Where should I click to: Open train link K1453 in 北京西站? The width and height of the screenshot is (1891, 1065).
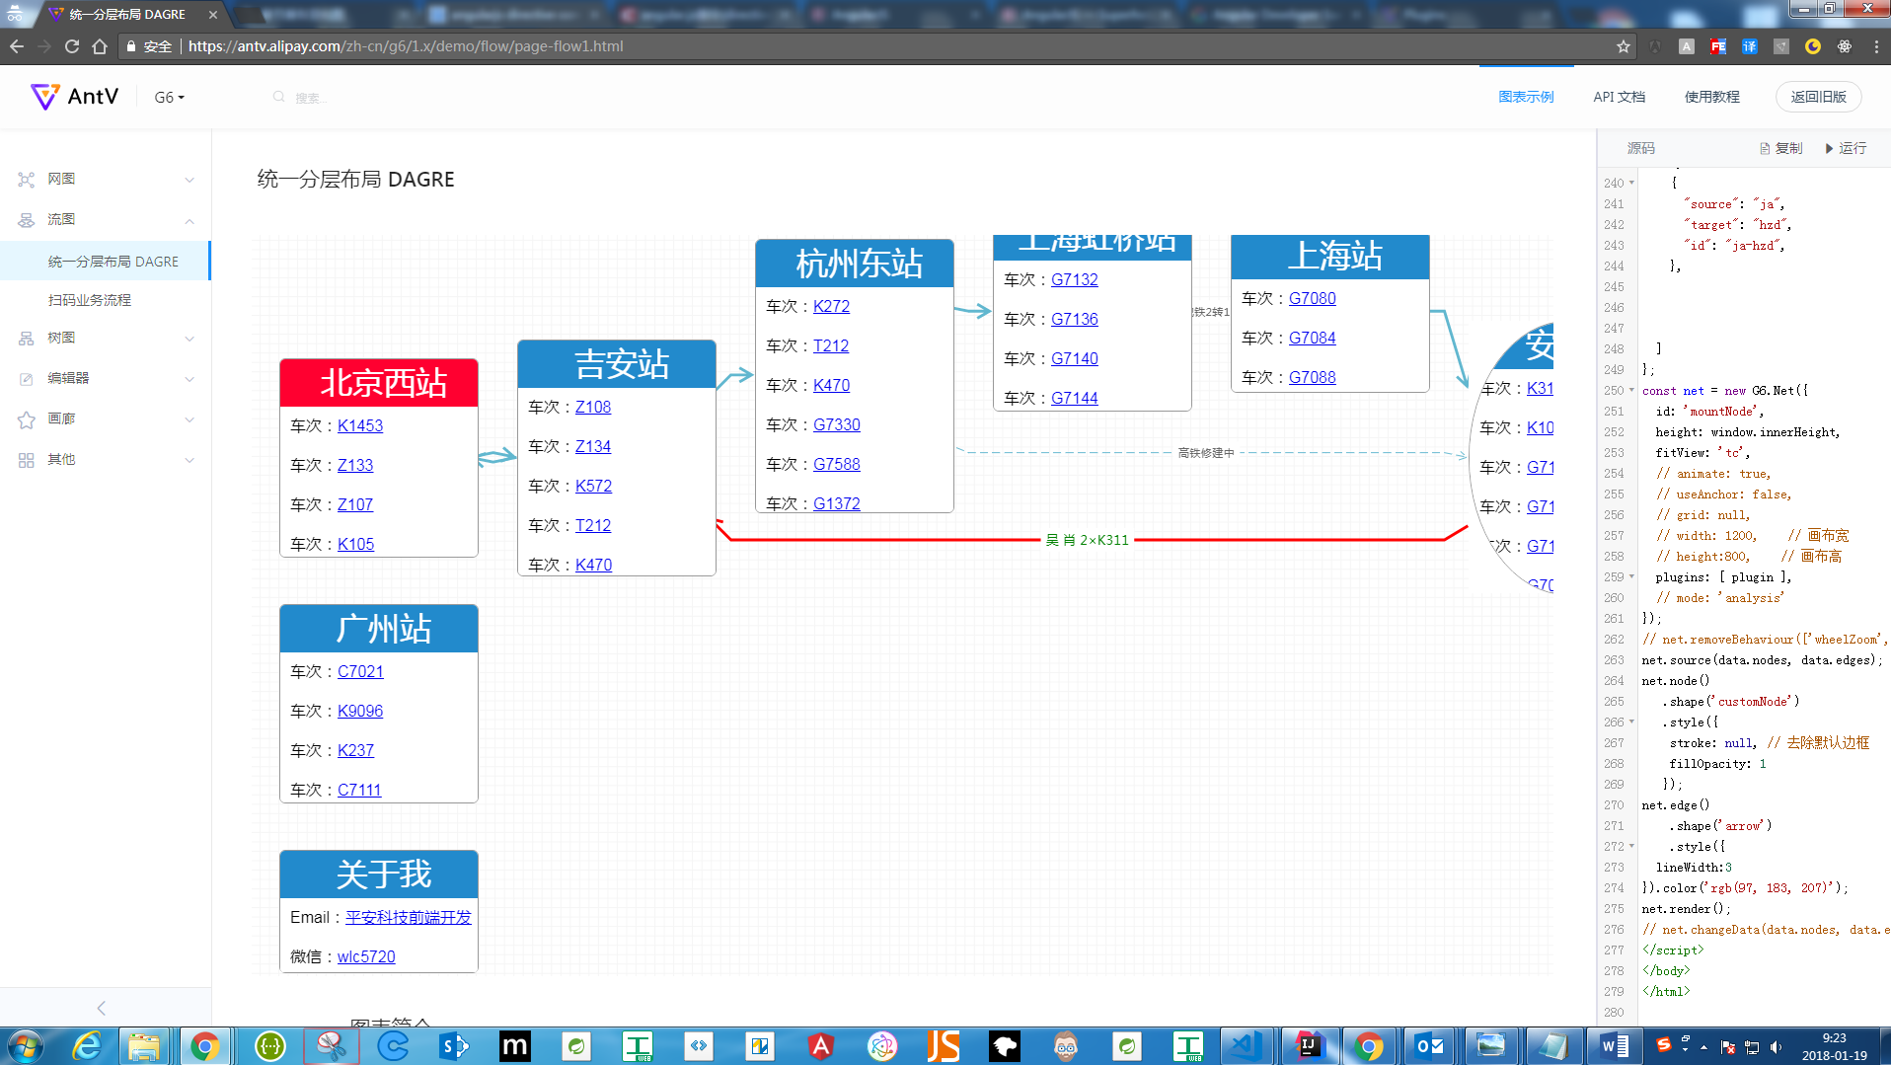359,425
